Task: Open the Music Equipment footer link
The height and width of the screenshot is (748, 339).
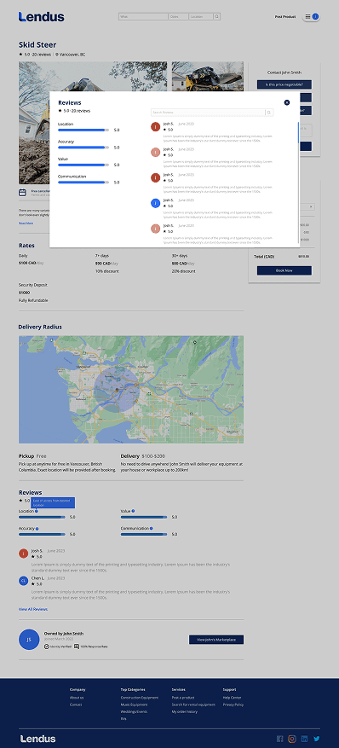Action: [x=134, y=705]
